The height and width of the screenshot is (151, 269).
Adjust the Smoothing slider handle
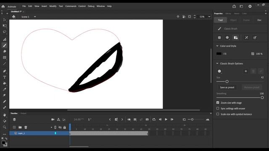pyautogui.click(x=262, y=98)
